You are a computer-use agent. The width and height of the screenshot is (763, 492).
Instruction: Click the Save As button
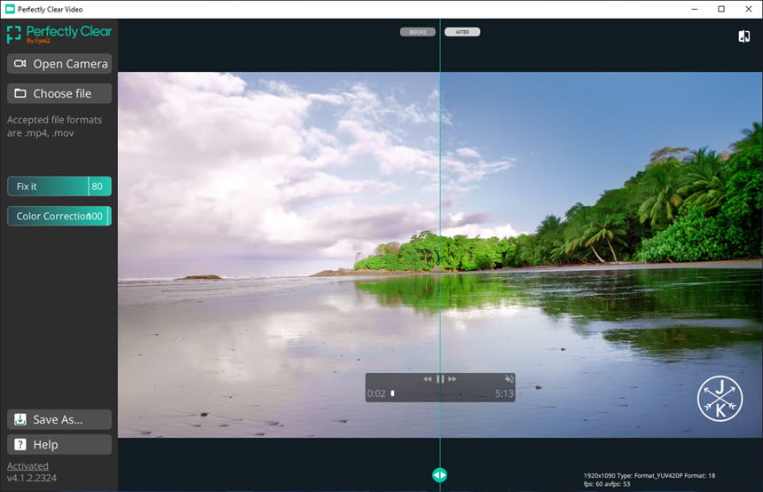pyautogui.click(x=59, y=419)
